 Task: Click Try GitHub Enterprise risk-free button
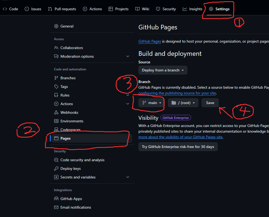click(x=178, y=147)
